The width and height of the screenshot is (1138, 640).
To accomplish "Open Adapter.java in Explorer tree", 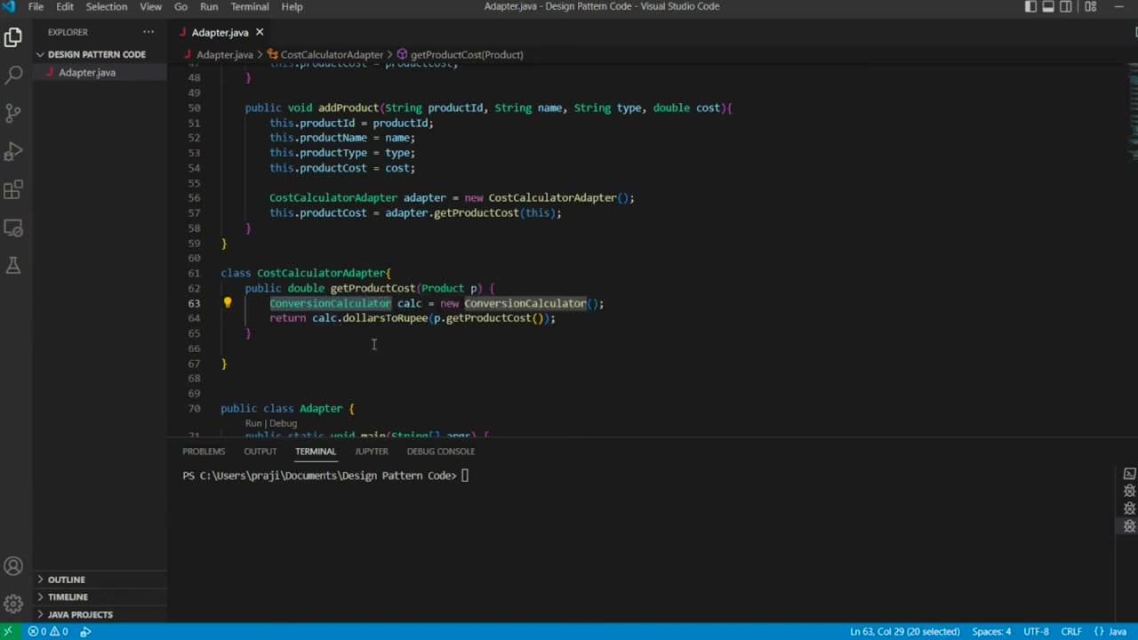I will click(x=87, y=72).
